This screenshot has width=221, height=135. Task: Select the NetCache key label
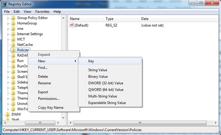click(x=25, y=45)
